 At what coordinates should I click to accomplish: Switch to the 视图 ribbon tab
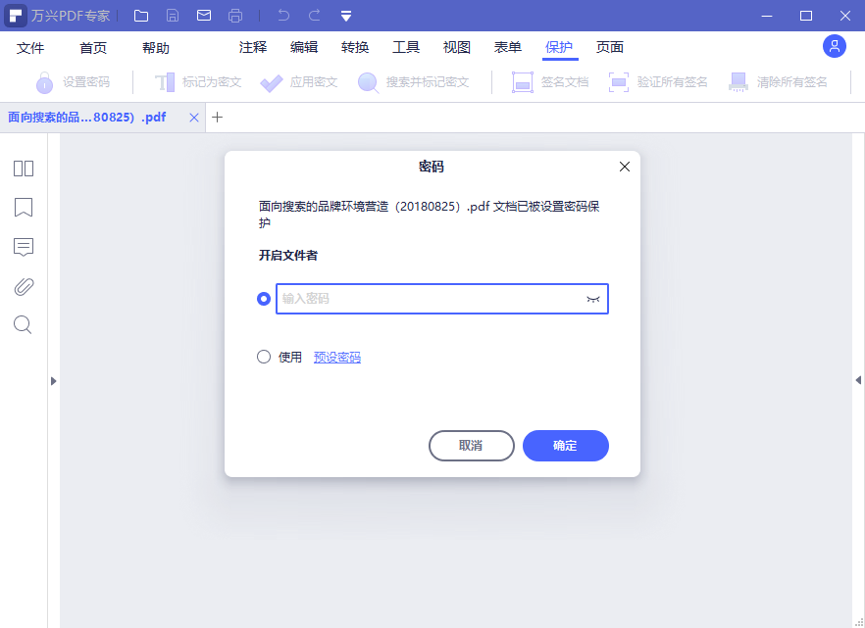pos(456,46)
